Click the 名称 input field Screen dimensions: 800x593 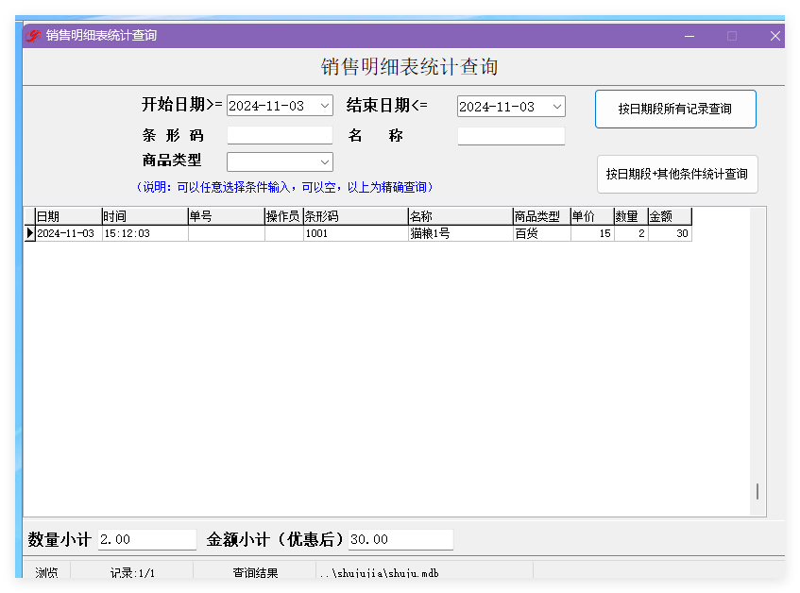(x=511, y=136)
